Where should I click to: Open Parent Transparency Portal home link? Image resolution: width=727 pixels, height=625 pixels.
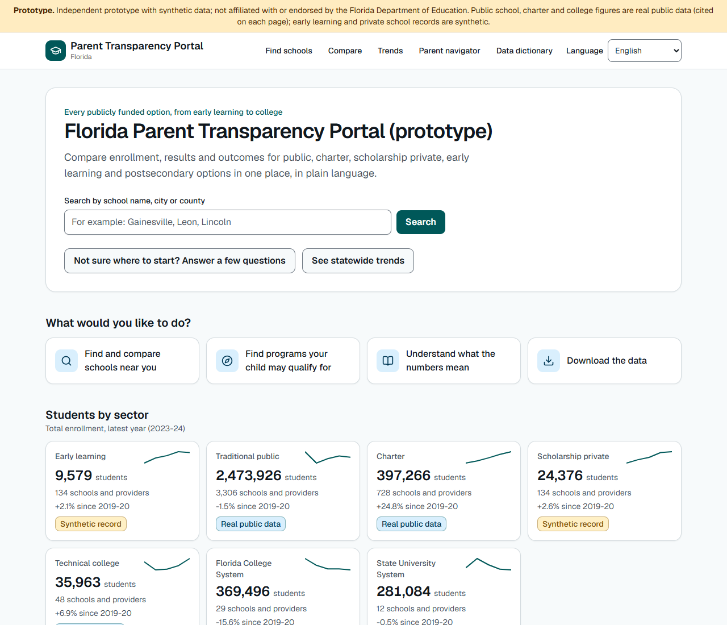pos(124,51)
